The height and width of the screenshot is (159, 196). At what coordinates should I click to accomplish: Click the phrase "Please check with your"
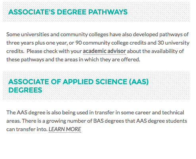(54, 51)
